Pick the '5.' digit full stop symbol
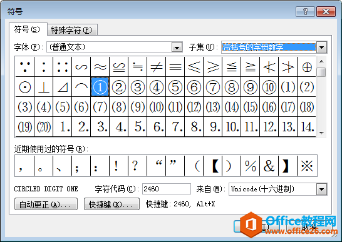This screenshot has width=342, height=242. 138,127
